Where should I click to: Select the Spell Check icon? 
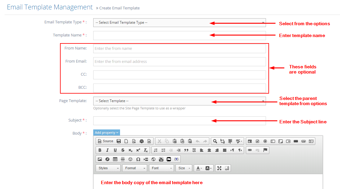pos(237,141)
